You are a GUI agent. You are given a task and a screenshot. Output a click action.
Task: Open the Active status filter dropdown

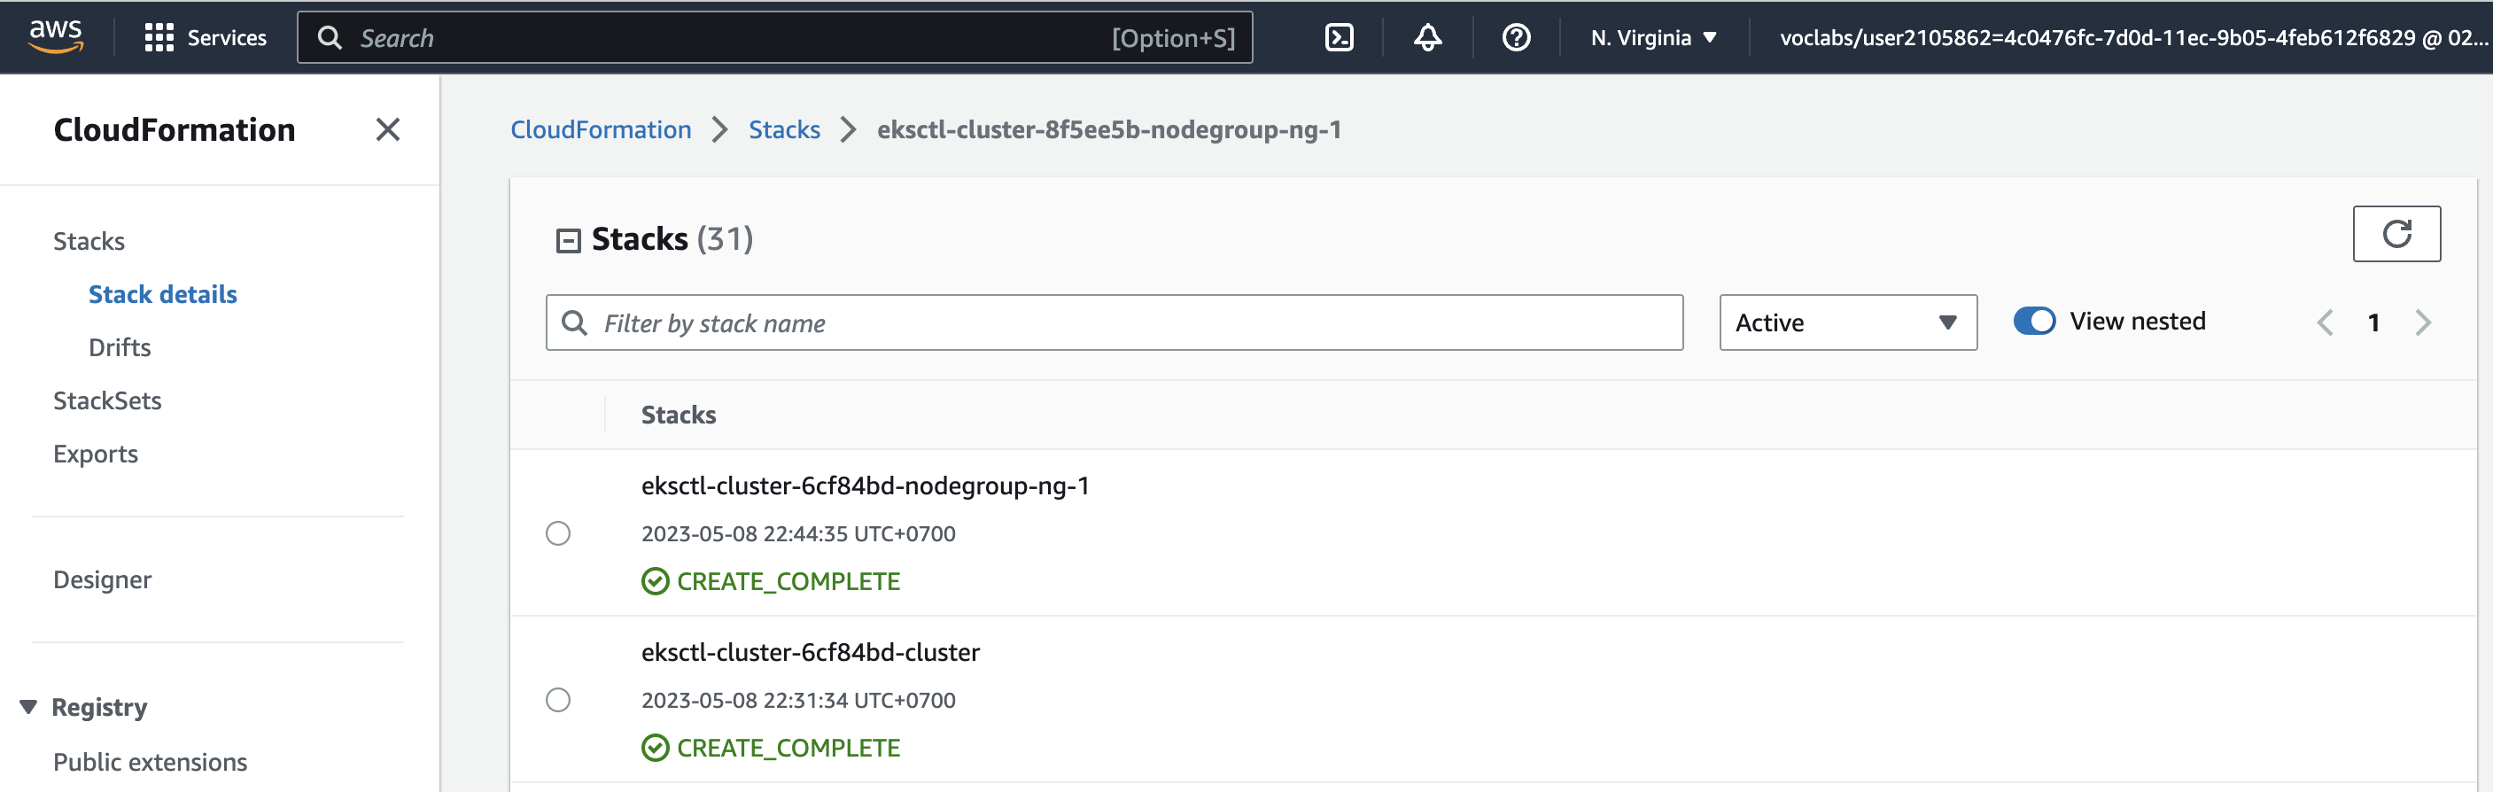point(1847,322)
